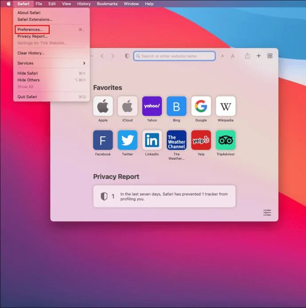Open the File menu
The image size is (306, 308).
point(39,4)
